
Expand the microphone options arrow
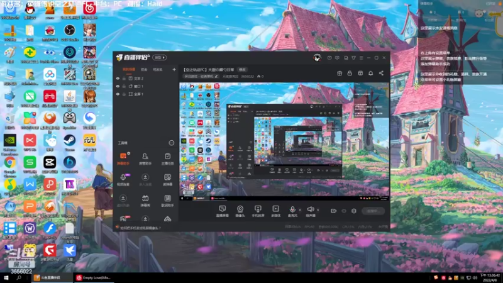[x=300, y=210]
